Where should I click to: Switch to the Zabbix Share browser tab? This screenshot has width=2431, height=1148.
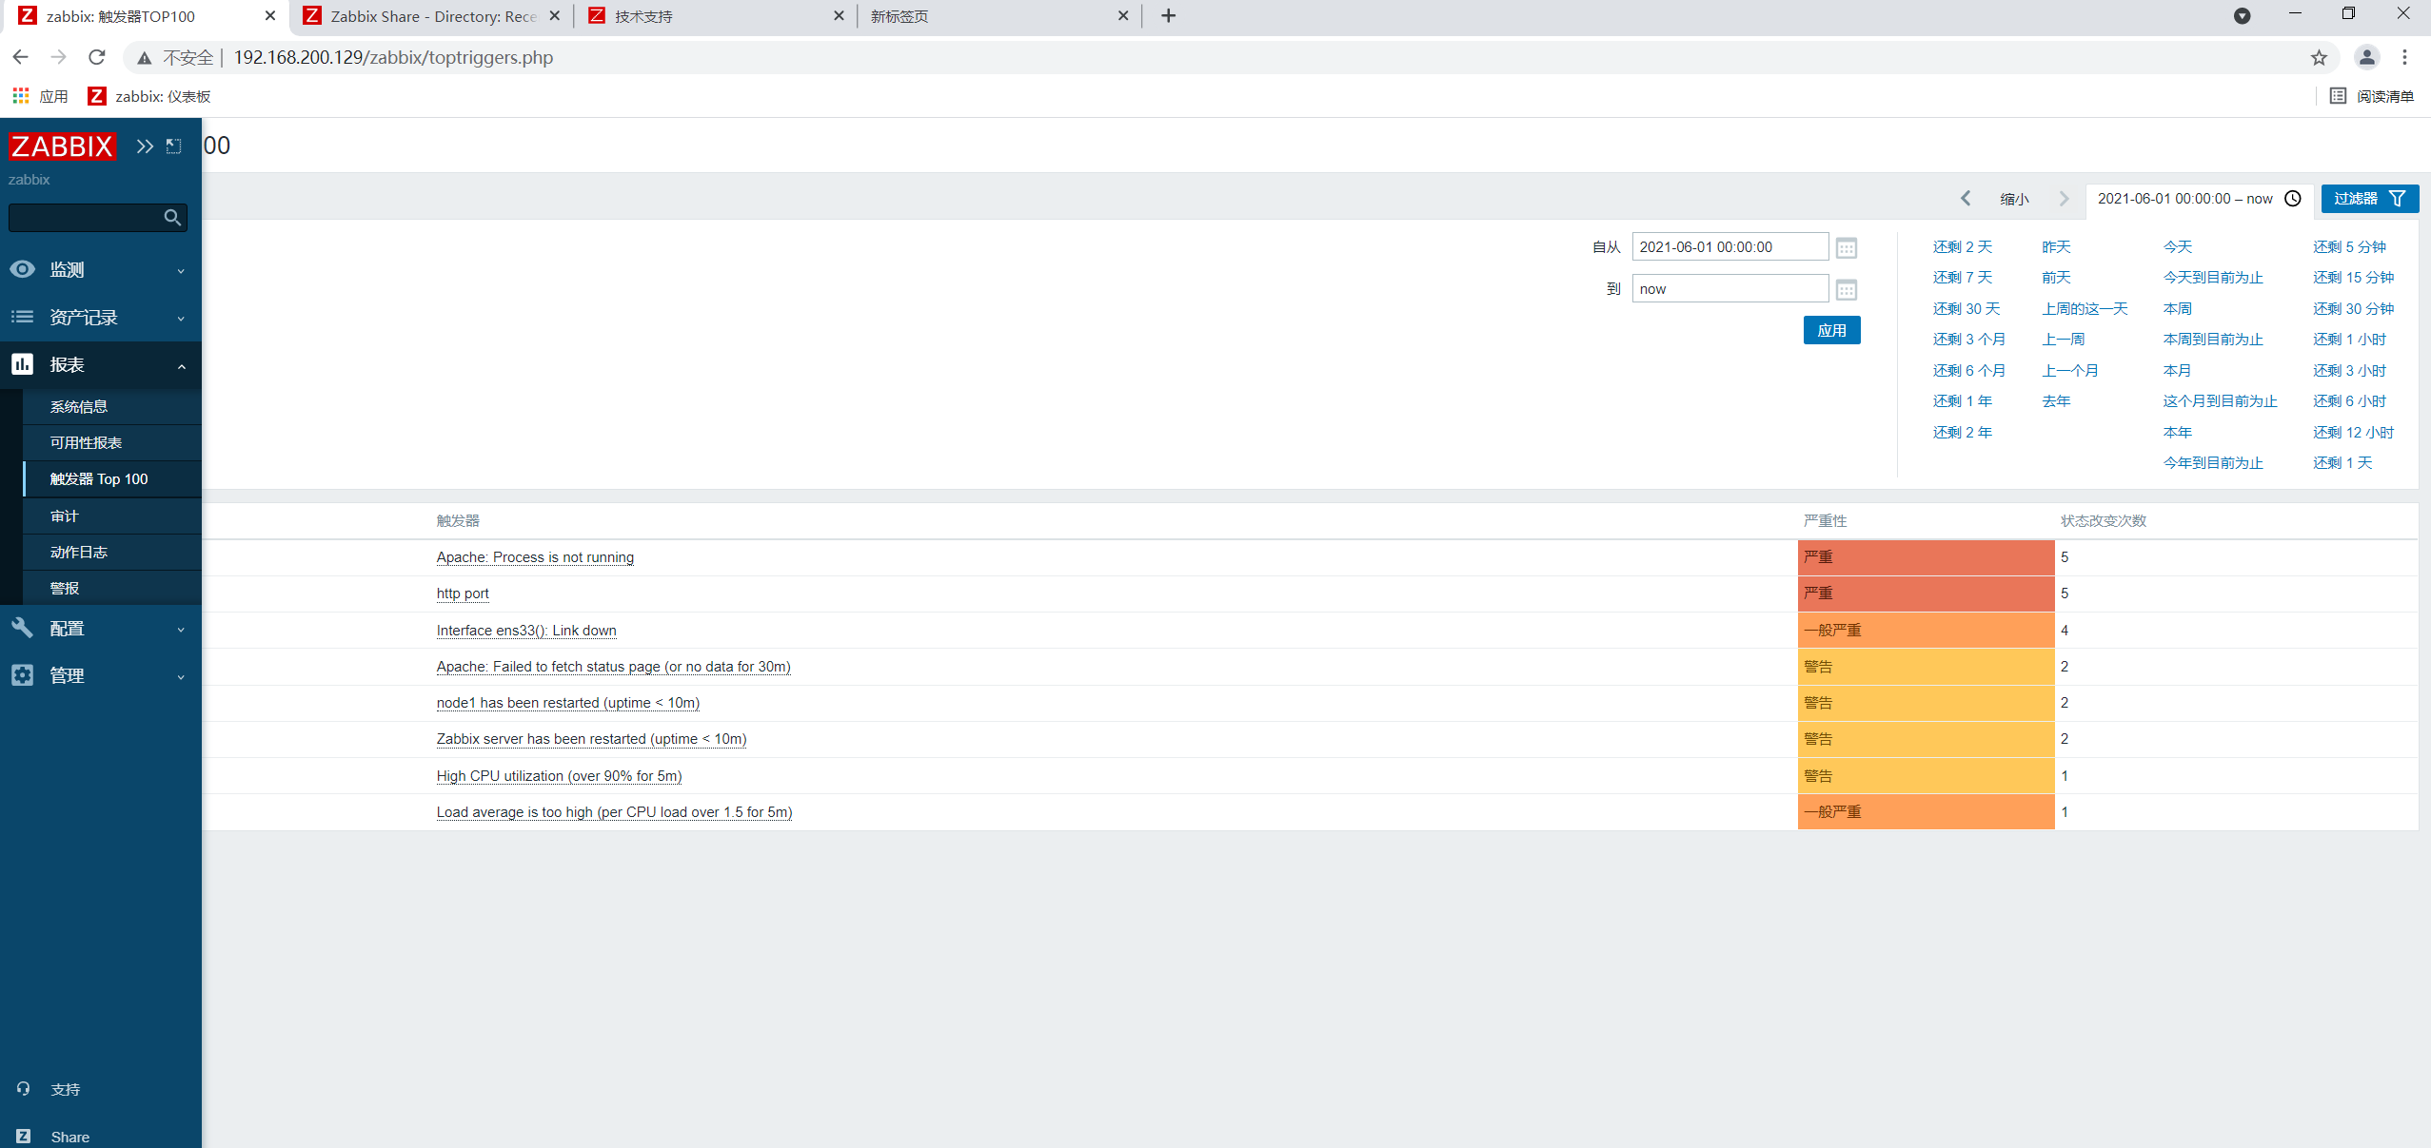[x=433, y=16]
